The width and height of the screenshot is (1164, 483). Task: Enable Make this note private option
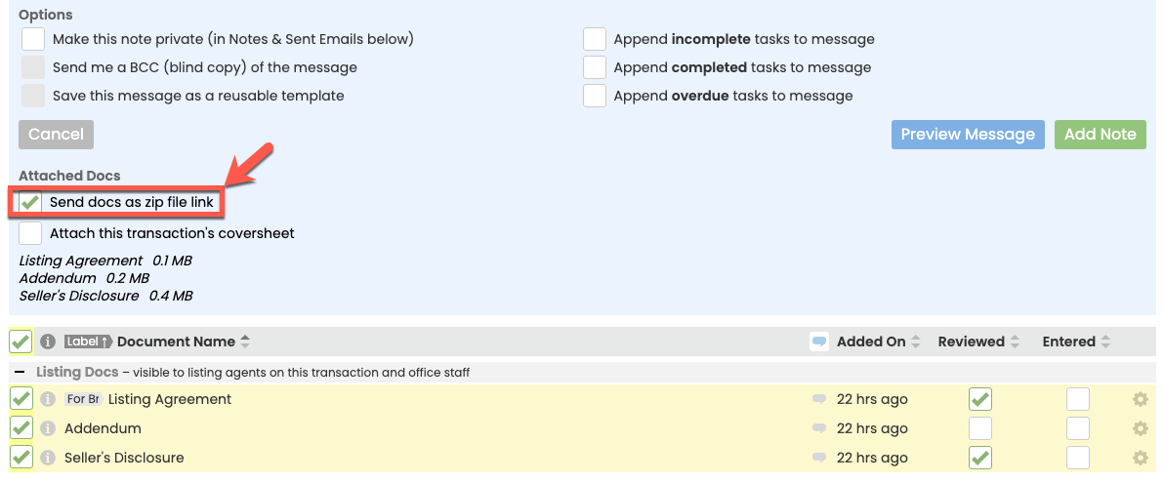click(x=33, y=39)
